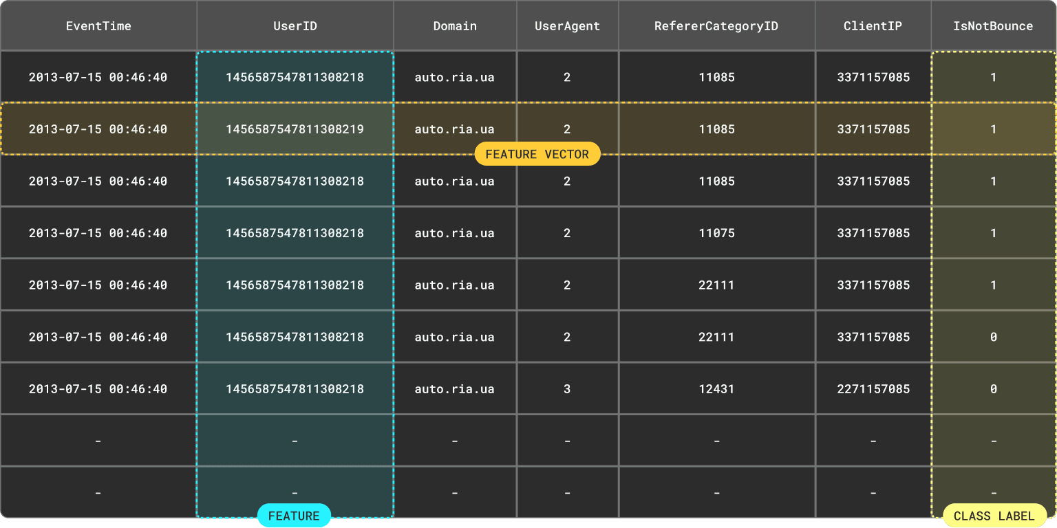
Task: Click the RefererCategoryID column header
Action: point(716,26)
